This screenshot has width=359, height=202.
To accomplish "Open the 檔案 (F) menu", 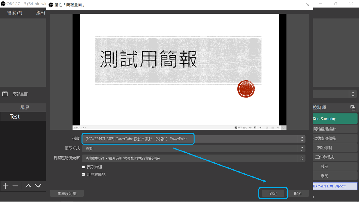I will 15,13.
